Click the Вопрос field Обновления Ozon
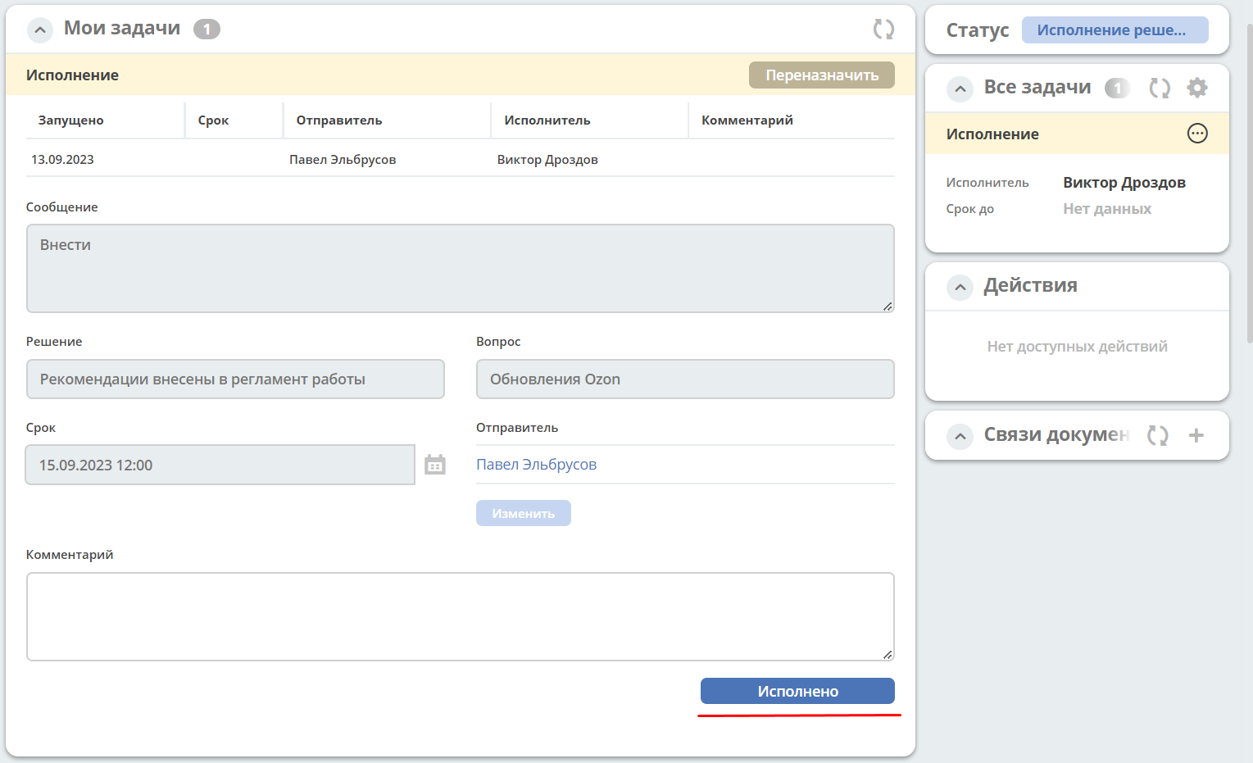The width and height of the screenshot is (1253, 763). click(x=685, y=379)
